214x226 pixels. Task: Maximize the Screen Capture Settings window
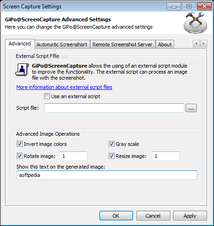tap(189, 6)
